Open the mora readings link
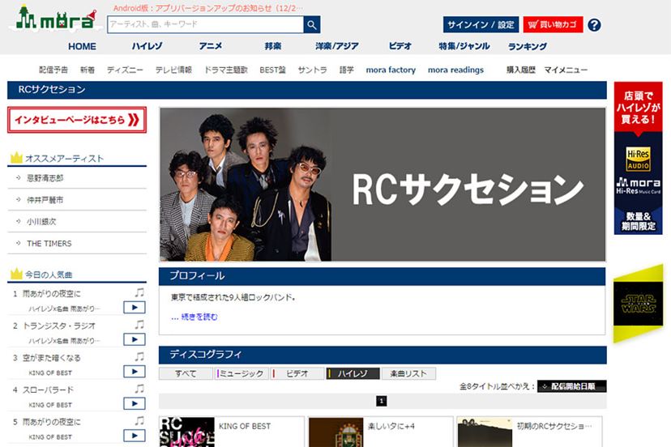This screenshot has width=671, height=447. coord(455,70)
